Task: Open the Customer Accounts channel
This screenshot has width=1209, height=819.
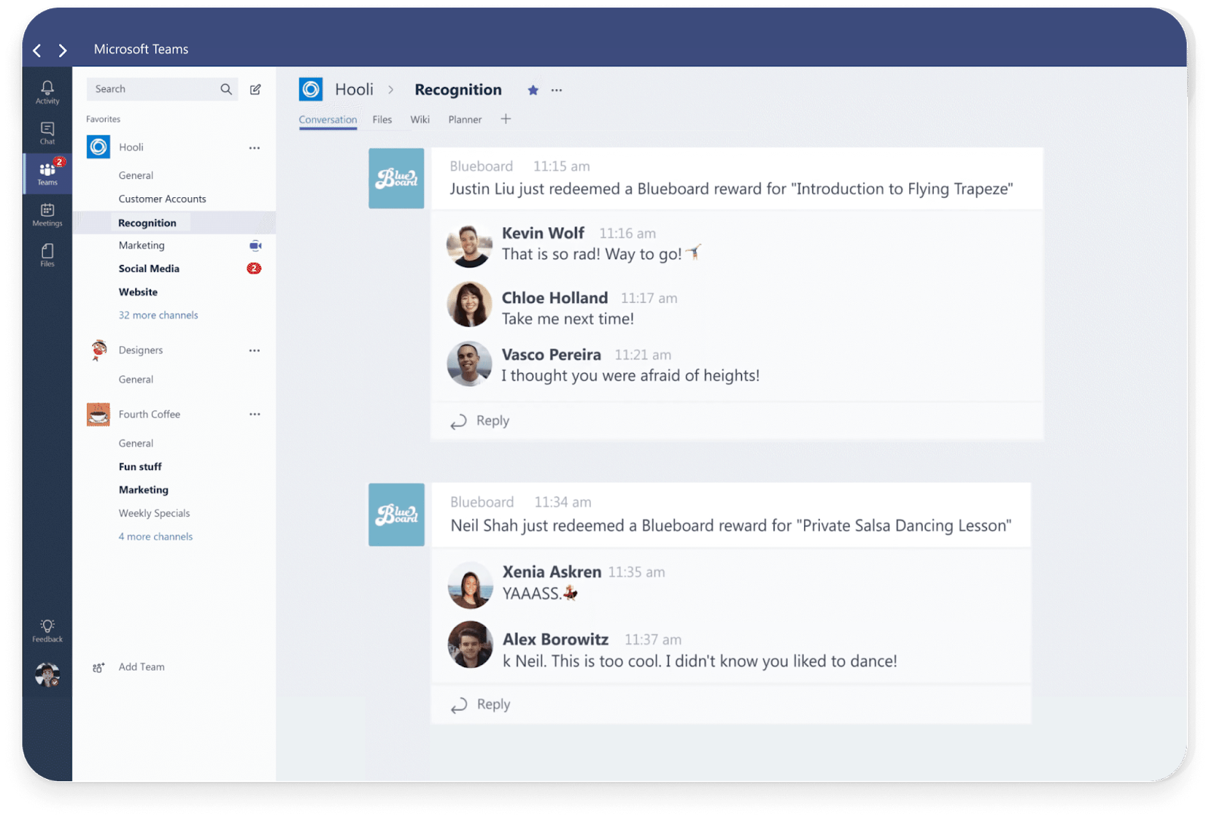Action: (x=162, y=199)
